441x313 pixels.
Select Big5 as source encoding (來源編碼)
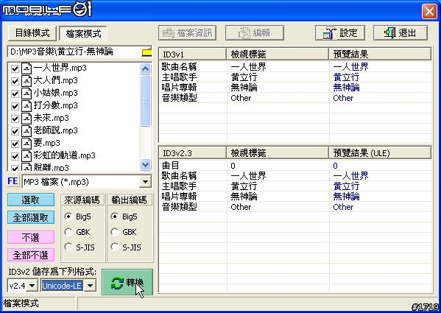tap(68, 217)
